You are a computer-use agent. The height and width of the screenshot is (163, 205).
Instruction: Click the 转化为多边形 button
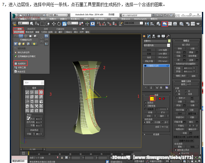click(22, 52)
